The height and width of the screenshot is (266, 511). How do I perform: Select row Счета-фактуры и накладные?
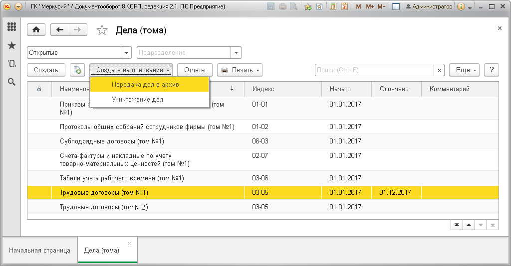262,160
